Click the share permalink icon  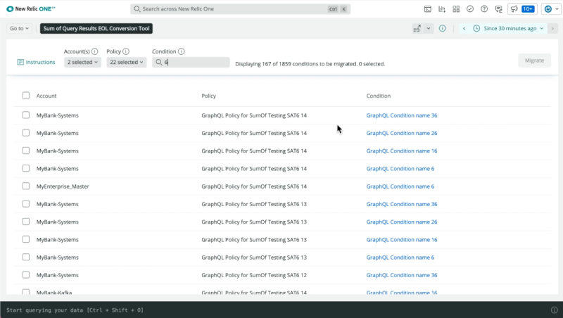[x=417, y=29]
